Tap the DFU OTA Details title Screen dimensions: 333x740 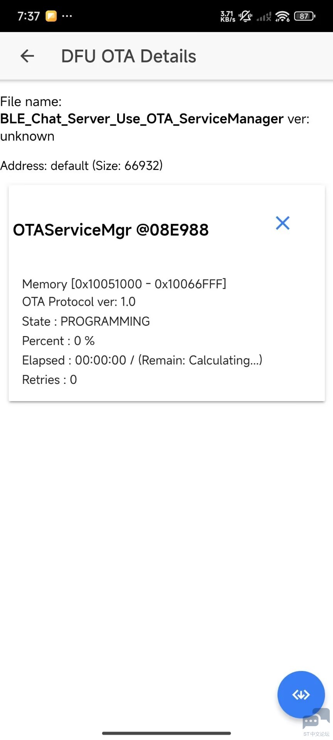tap(129, 56)
